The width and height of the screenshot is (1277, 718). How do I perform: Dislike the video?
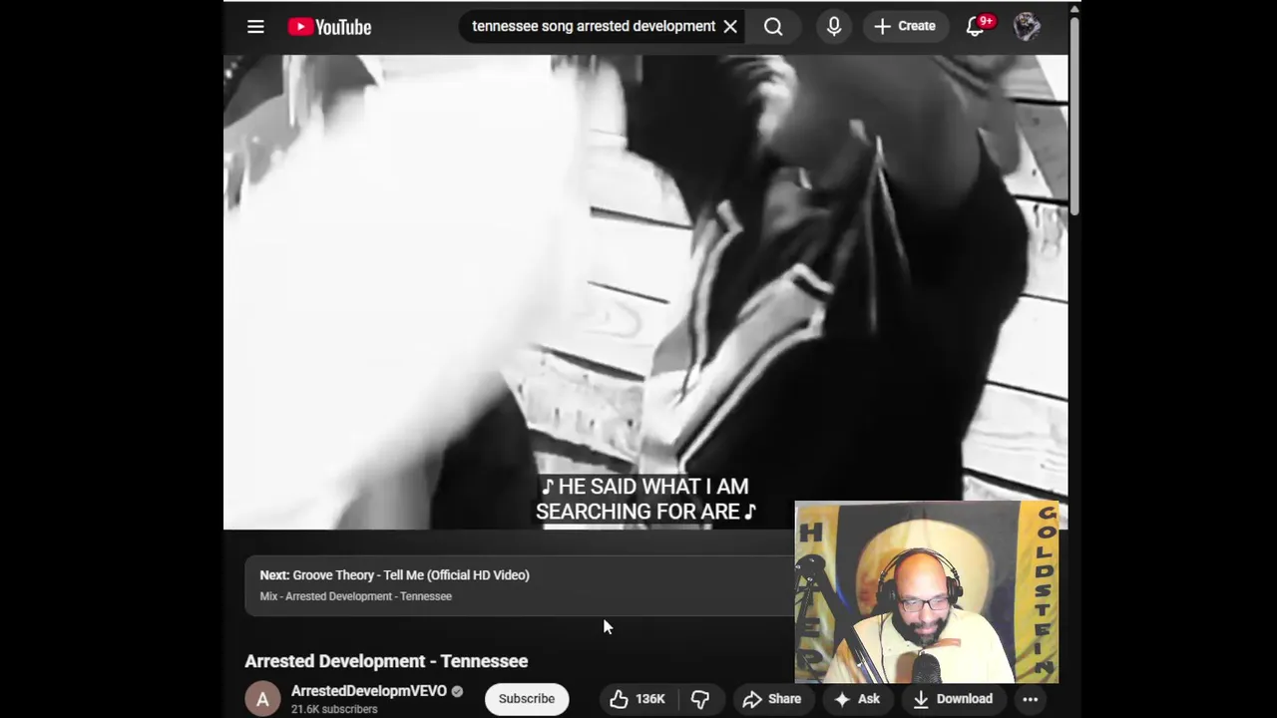coord(700,699)
